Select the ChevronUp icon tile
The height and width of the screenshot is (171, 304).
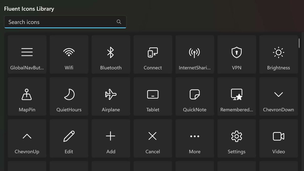click(27, 138)
